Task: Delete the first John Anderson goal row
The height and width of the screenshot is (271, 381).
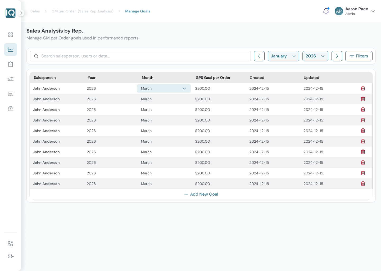Action: coord(363,88)
